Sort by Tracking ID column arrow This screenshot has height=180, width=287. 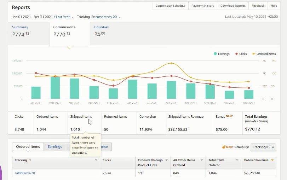(96, 160)
